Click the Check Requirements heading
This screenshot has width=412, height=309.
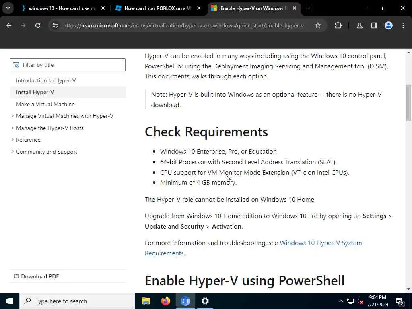pyautogui.click(x=206, y=132)
